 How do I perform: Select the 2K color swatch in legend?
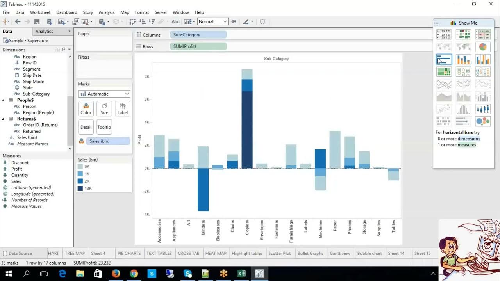pyautogui.click(x=80, y=181)
